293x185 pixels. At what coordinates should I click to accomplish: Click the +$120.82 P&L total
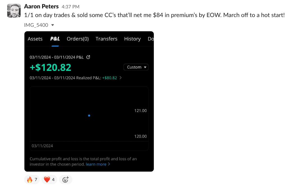point(51,67)
